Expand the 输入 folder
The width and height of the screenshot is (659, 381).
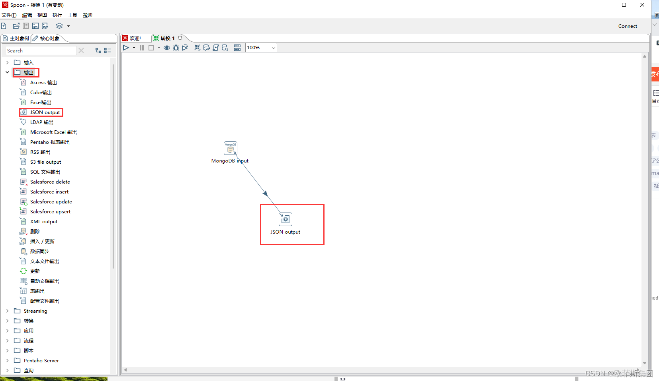(7, 62)
